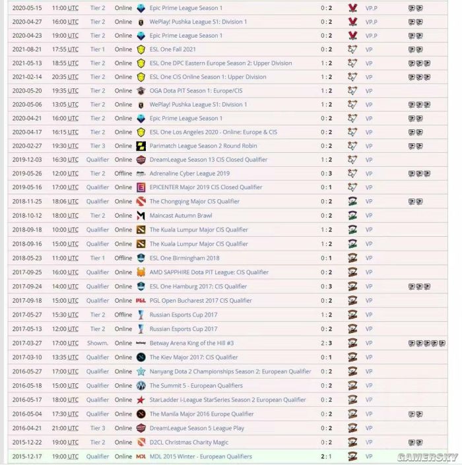Click the ESL One Birmingham 2018 icon
Image resolution: width=462 pixels, height=465 pixels.
[x=141, y=258]
